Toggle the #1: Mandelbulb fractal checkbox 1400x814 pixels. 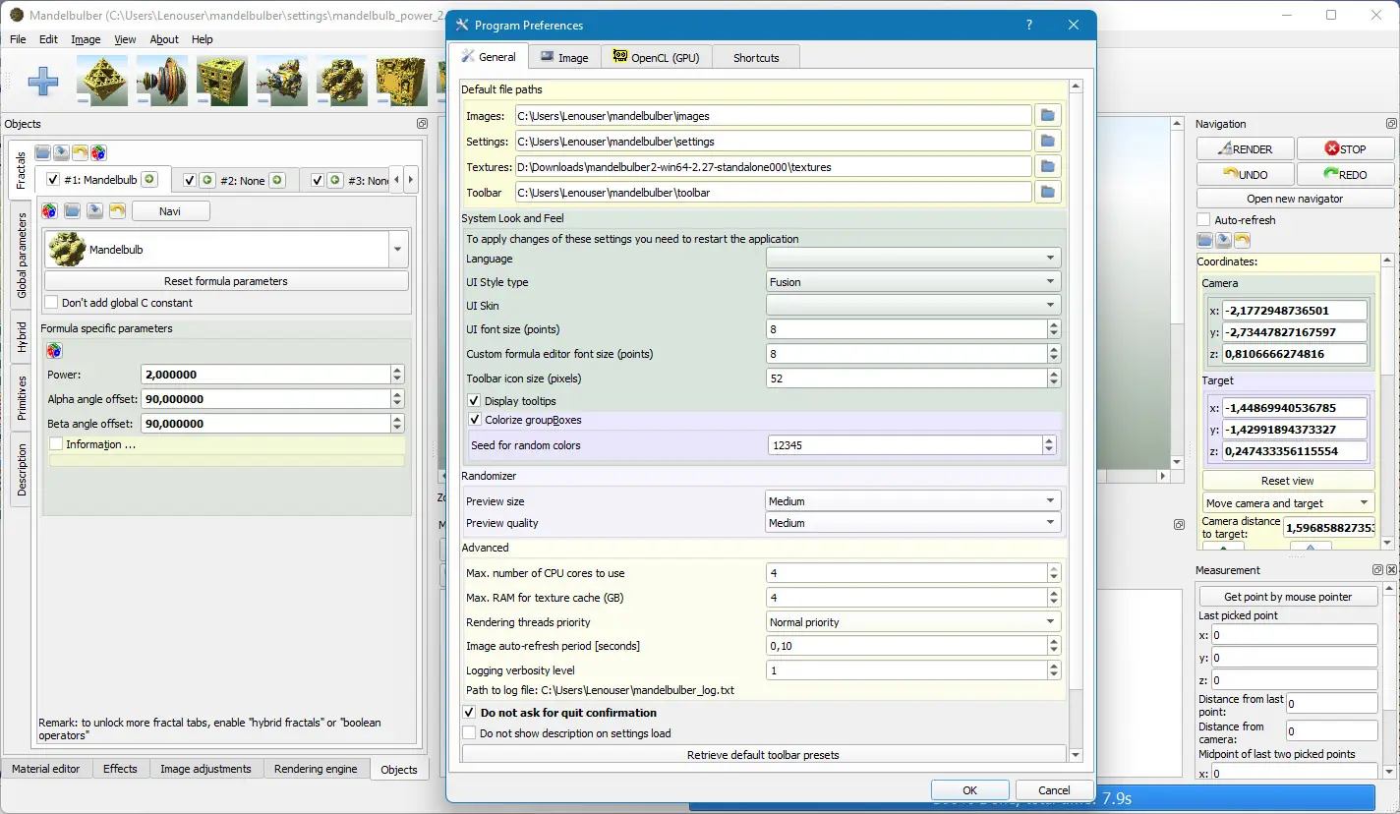[54, 180]
